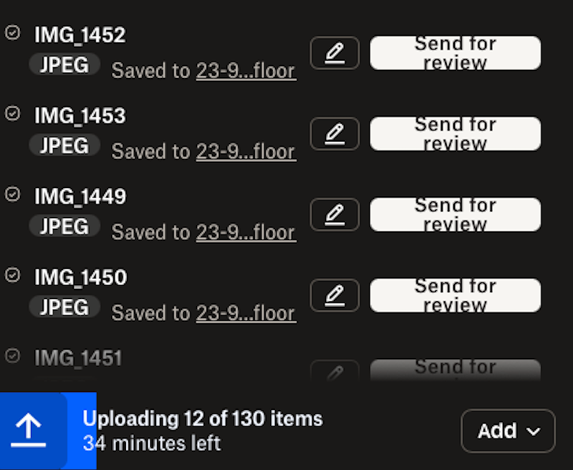Click the edit pencil icon for IMG_1449
This screenshot has width=573, height=470.
tap(334, 215)
